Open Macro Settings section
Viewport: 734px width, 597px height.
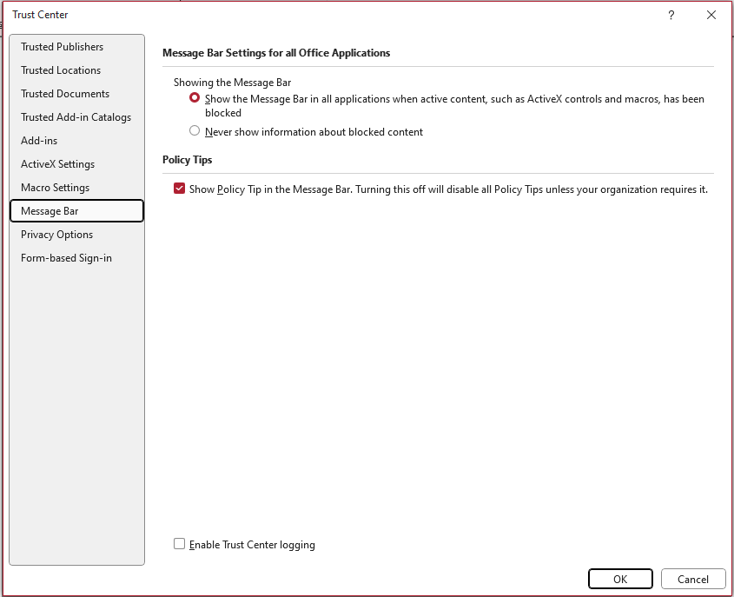[x=76, y=188]
